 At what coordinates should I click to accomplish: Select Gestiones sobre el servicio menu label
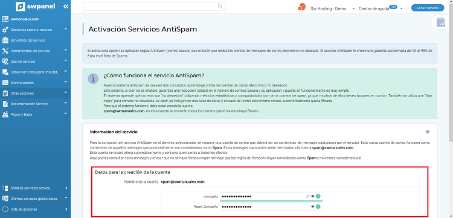31,30
